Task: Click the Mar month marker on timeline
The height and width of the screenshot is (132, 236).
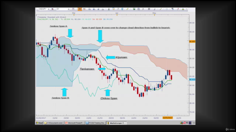Action: pos(74,13)
